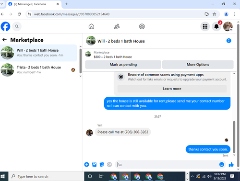240x181 pixels.
Task: Click the read-receipt avatar in Trista's chat row
Action: click(x=73, y=70)
